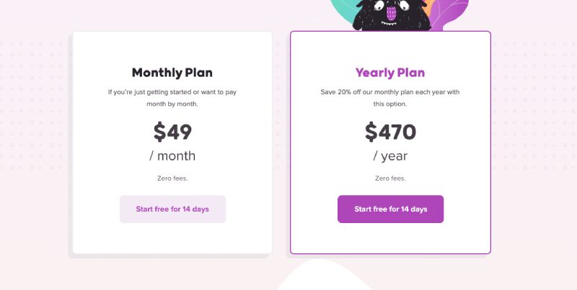Click the '/ year' billing label

click(390, 156)
